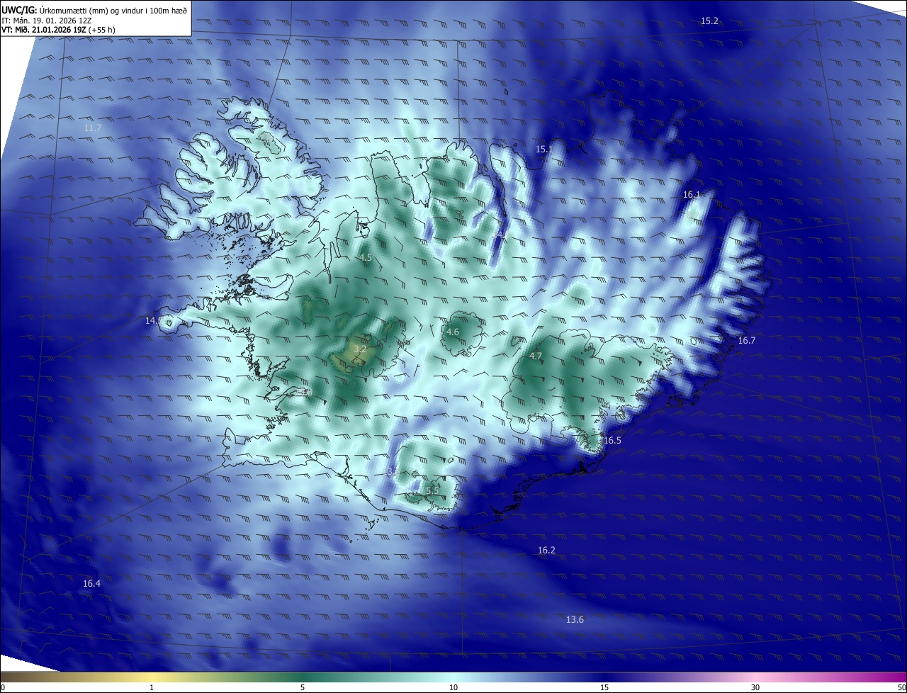Click the 15.2 value label
The width and height of the screenshot is (907, 693).
709,21
